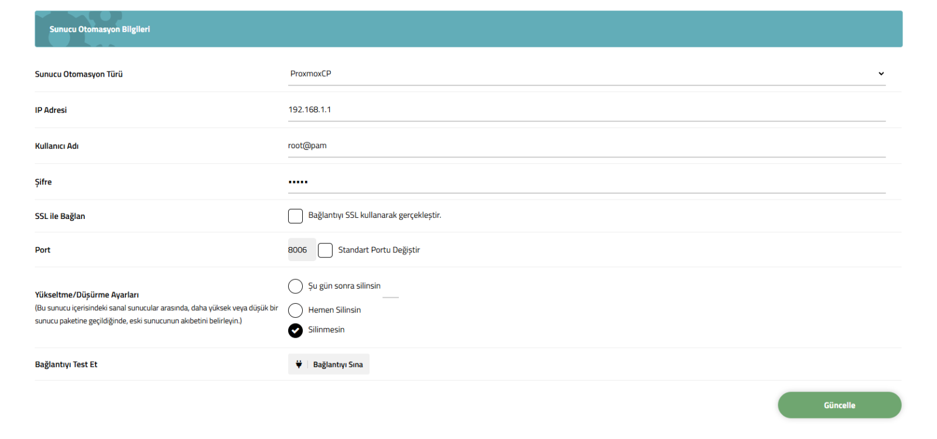Click the Kullanıcı Adı field containing root@pam

(586, 146)
